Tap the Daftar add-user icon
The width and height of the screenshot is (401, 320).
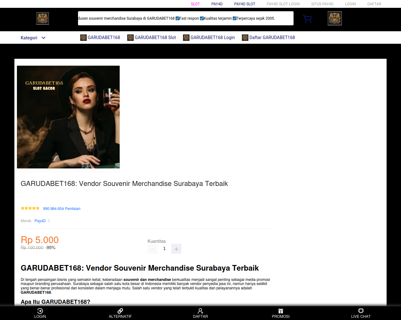pos(200,311)
